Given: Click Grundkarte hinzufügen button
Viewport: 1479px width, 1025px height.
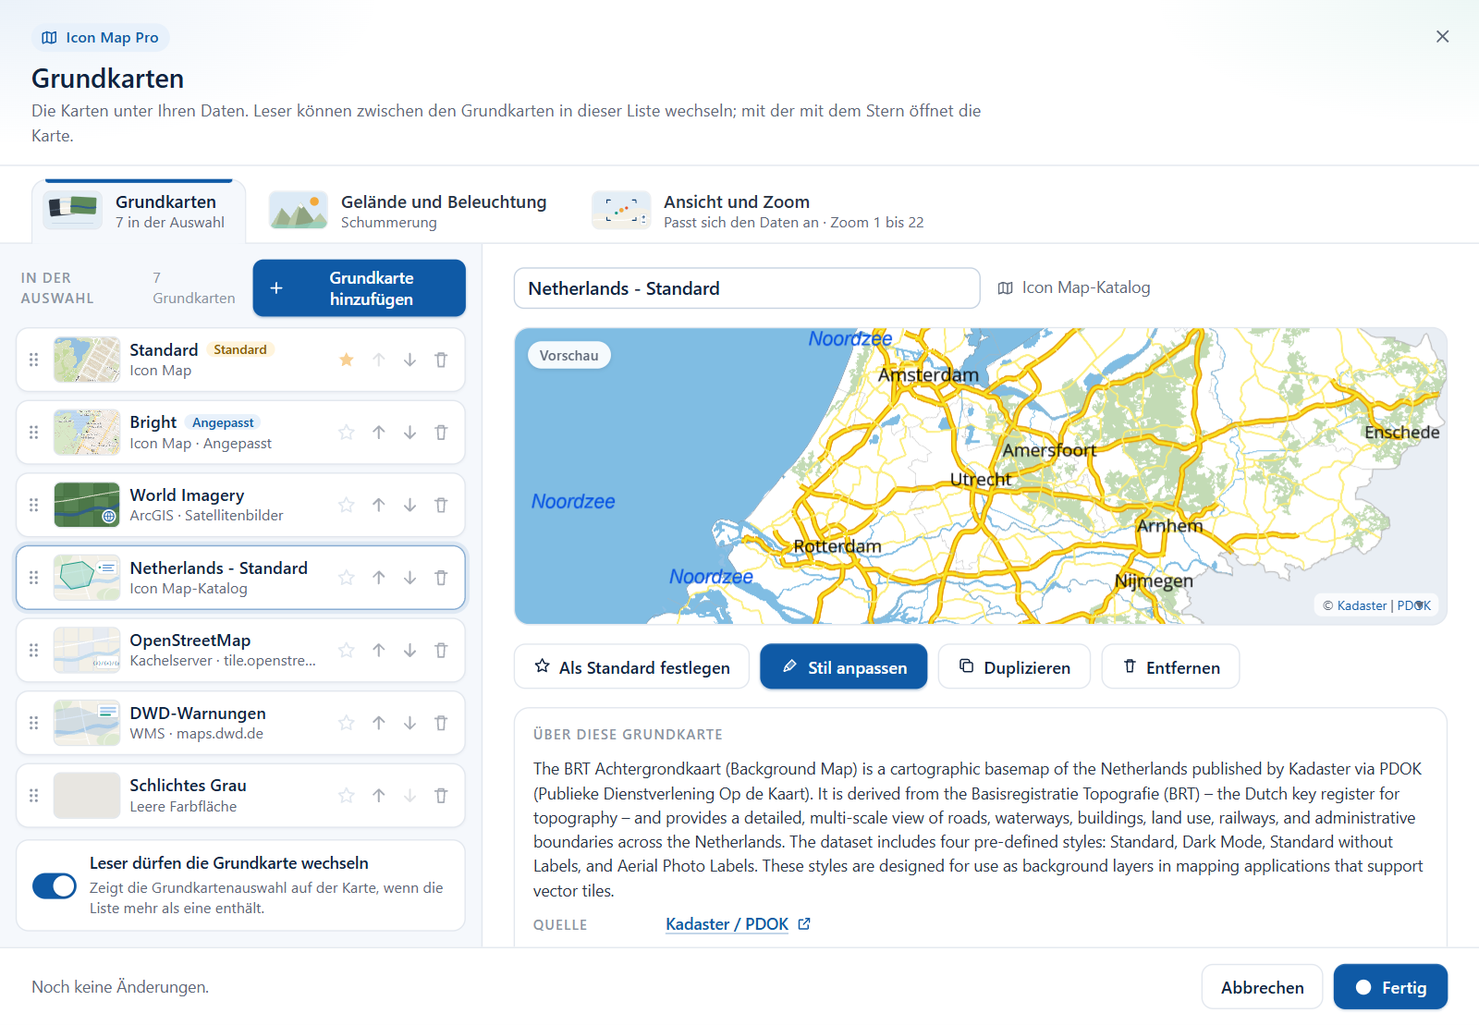Looking at the screenshot, I should (x=359, y=288).
